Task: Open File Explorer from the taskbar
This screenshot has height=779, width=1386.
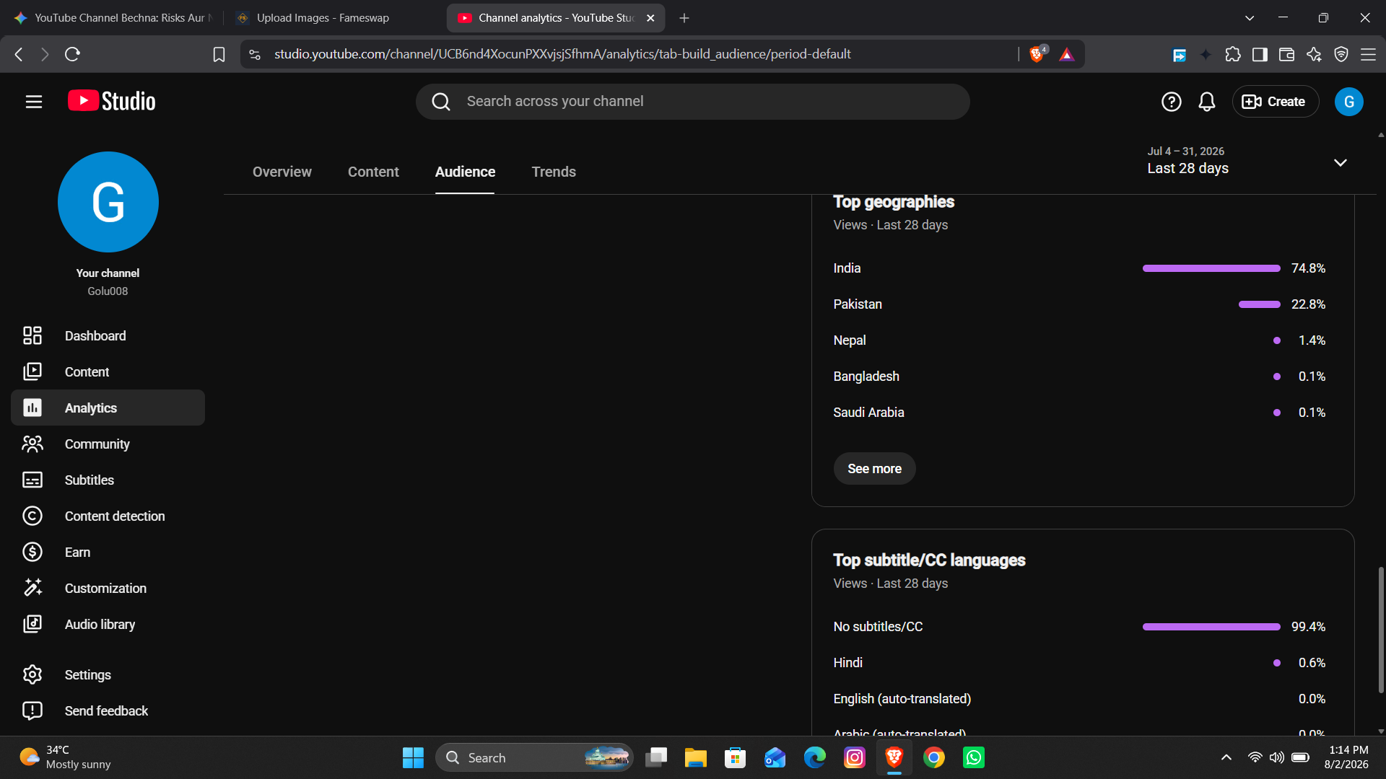Action: [695, 757]
